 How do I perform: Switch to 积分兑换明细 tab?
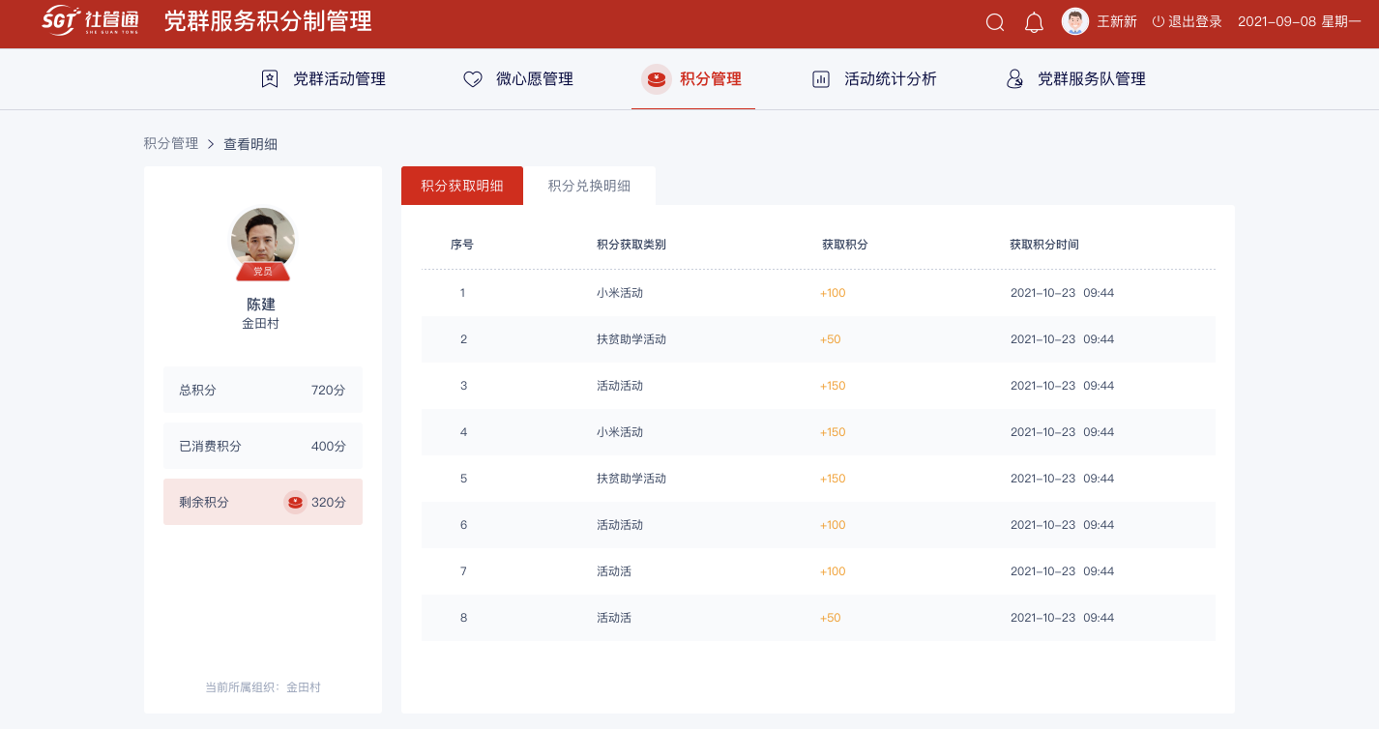point(589,186)
